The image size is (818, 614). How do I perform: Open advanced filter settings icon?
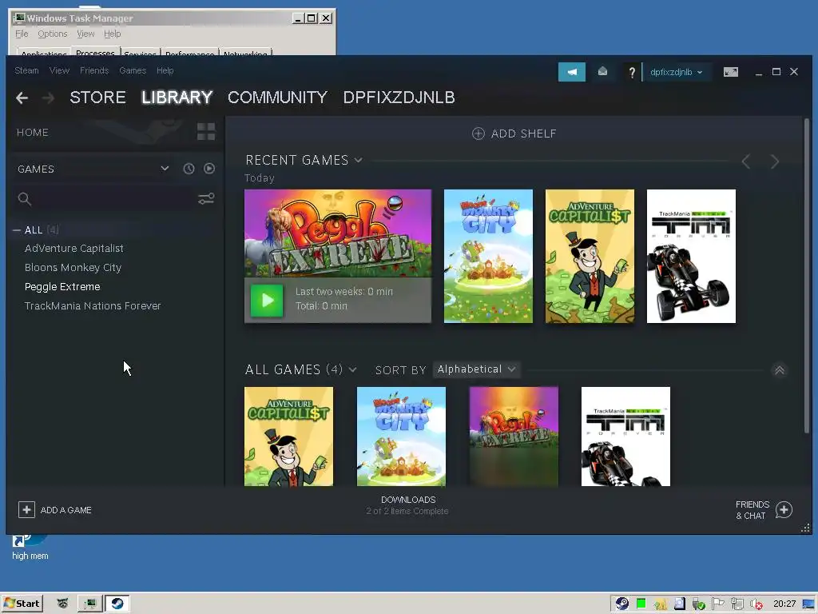coord(206,198)
